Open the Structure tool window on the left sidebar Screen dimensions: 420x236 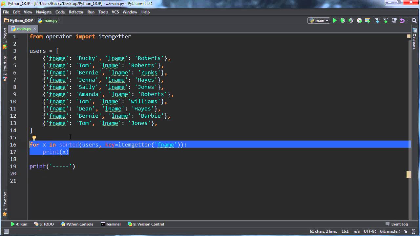pos(5,68)
